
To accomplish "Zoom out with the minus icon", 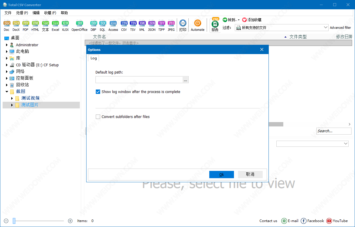I will (6, 221).
